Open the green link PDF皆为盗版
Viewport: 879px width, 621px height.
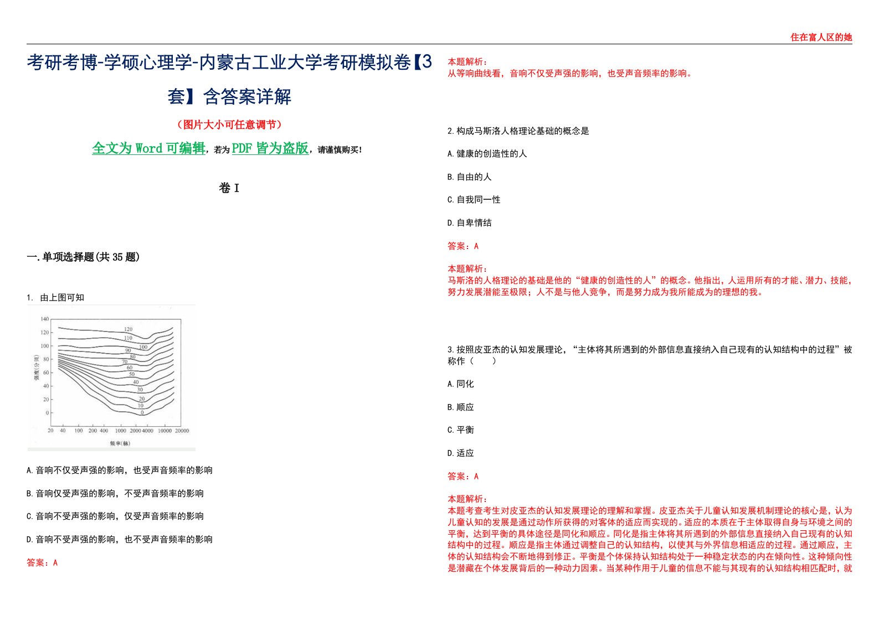[x=270, y=148]
